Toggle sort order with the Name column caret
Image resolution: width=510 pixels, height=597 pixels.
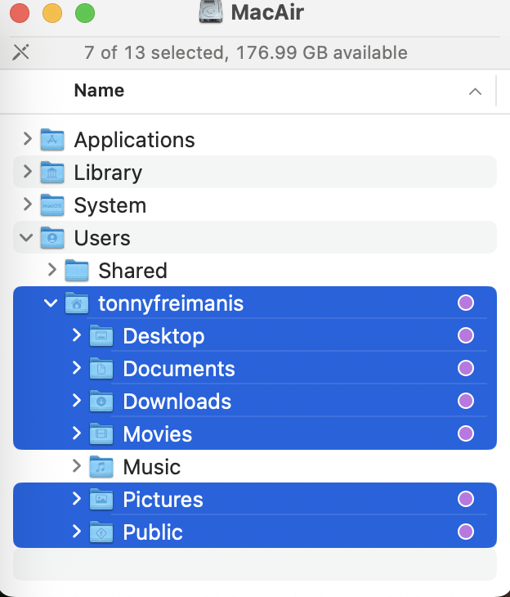(475, 92)
